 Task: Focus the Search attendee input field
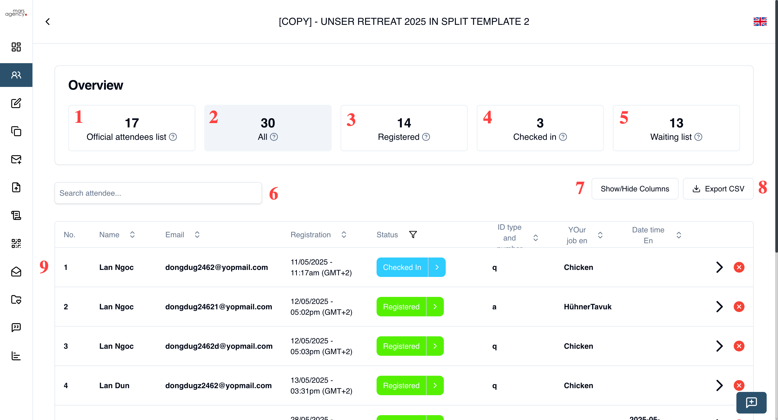(158, 193)
